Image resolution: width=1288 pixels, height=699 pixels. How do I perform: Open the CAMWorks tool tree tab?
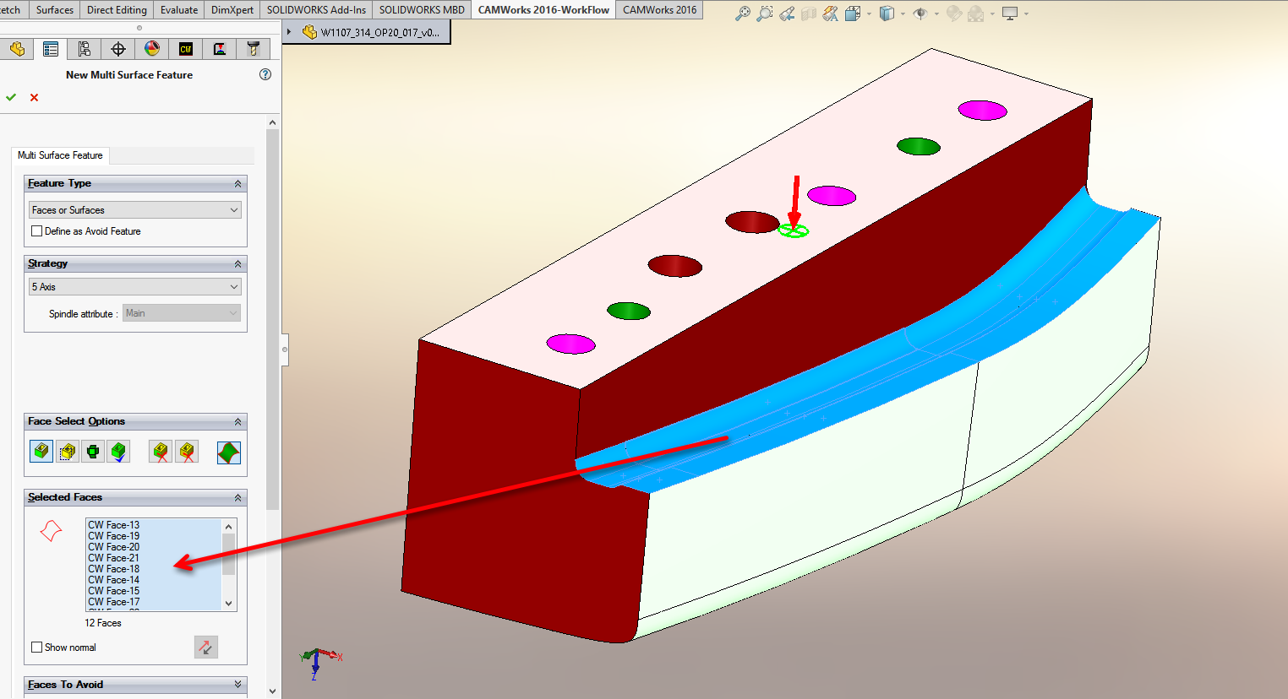coord(253,49)
